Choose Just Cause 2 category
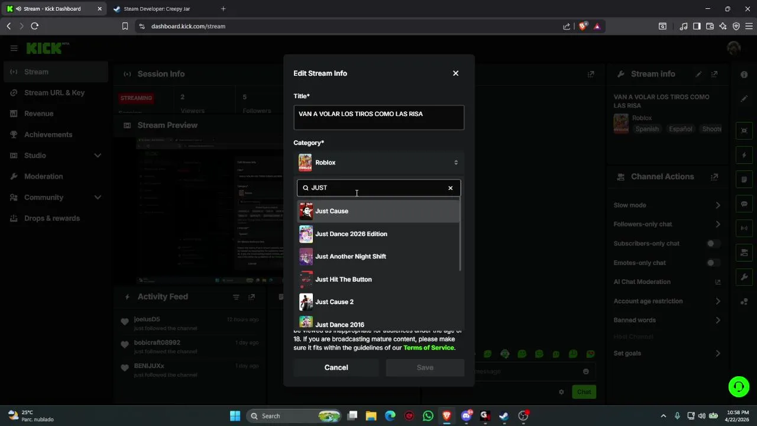Viewport: 757px width, 426px height. point(378,302)
